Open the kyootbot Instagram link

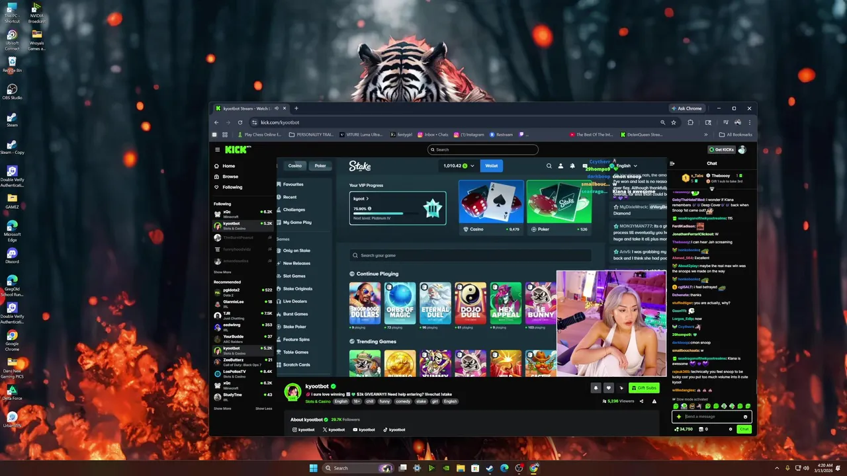click(304, 430)
